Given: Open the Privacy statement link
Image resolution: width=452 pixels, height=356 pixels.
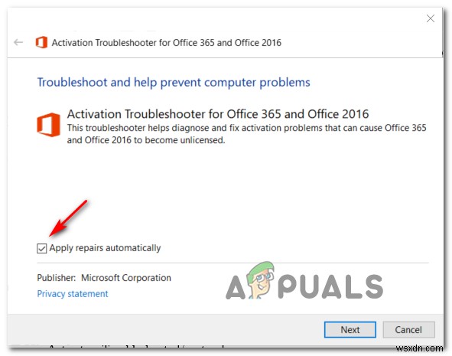Looking at the screenshot, I should (x=73, y=294).
